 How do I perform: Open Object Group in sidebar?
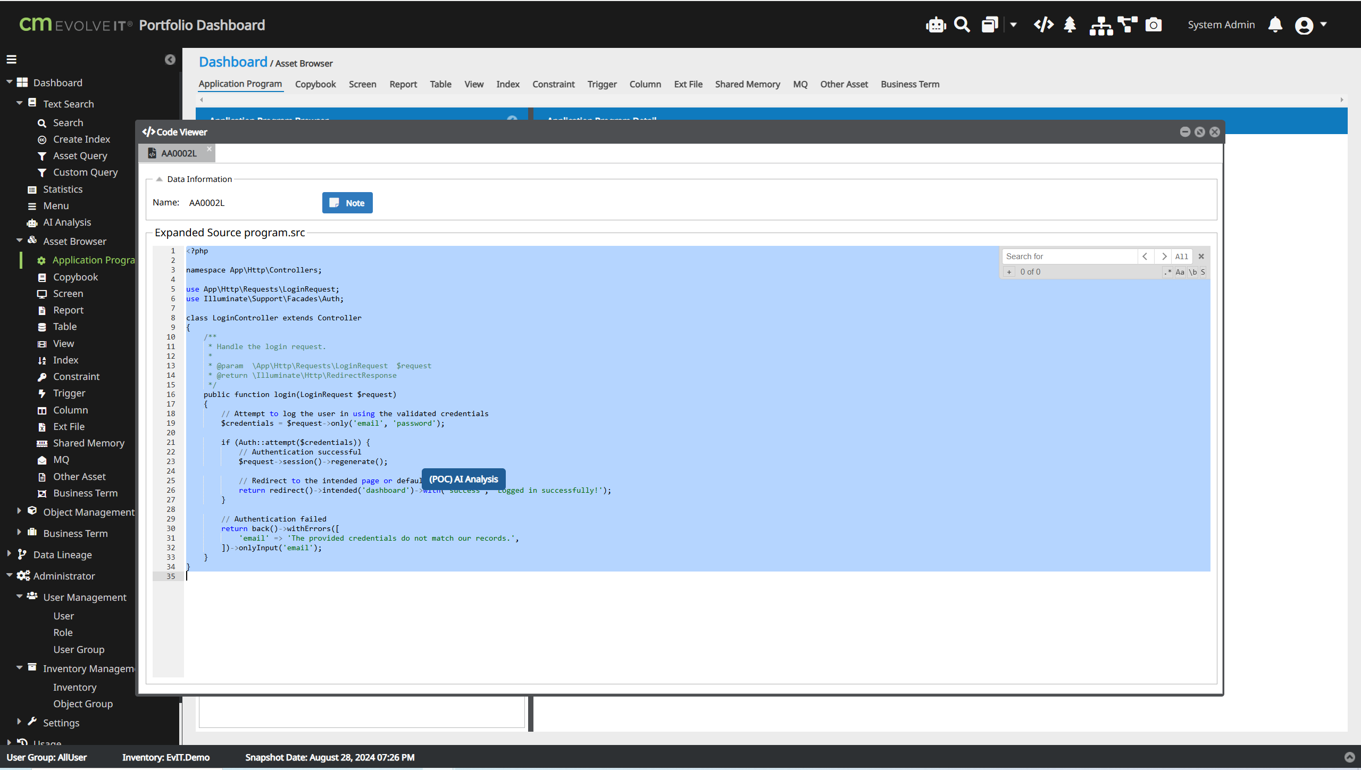83,703
